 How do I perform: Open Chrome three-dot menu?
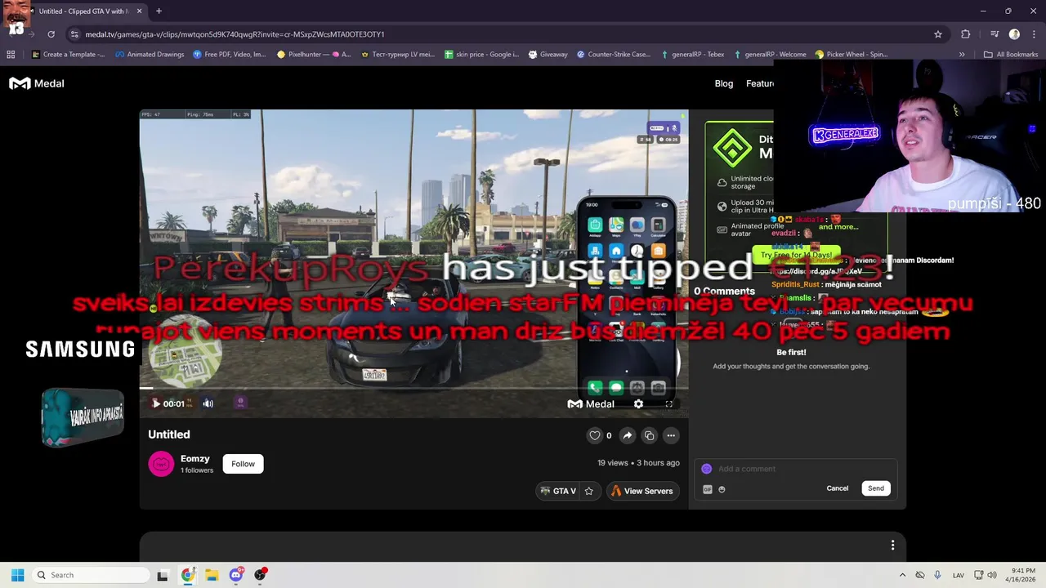[1033, 34]
